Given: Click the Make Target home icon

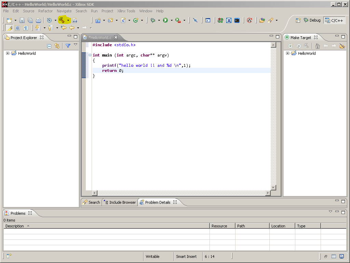Looking at the screenshot, I should pyautogui.click(x=318, y=46).
